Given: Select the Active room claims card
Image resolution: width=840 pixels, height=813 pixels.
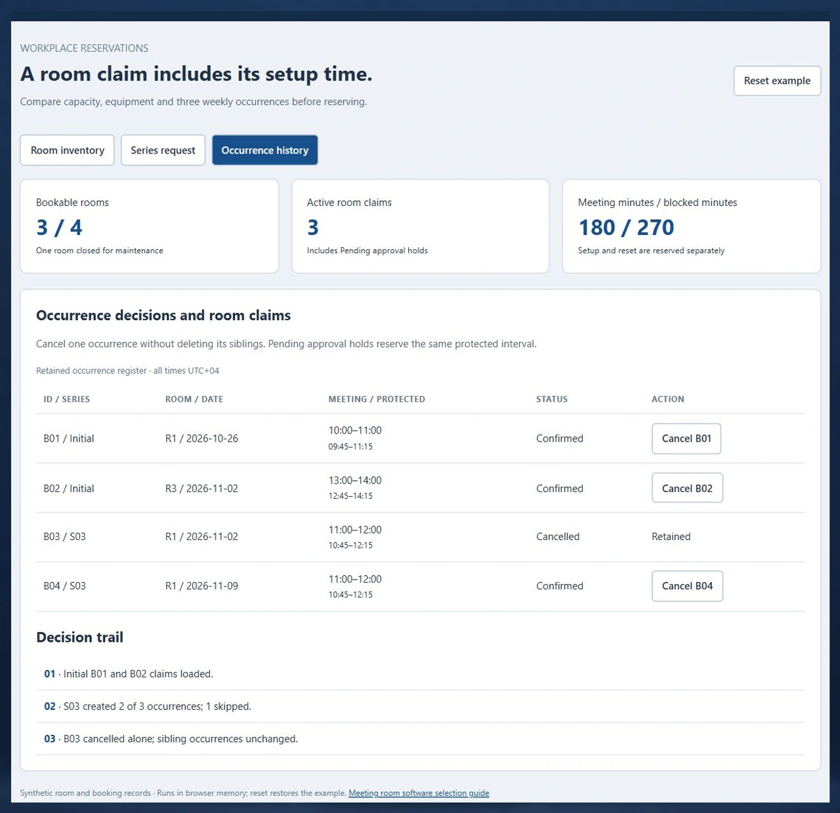Looking at the screenshot, I should [x=421, y=226].
